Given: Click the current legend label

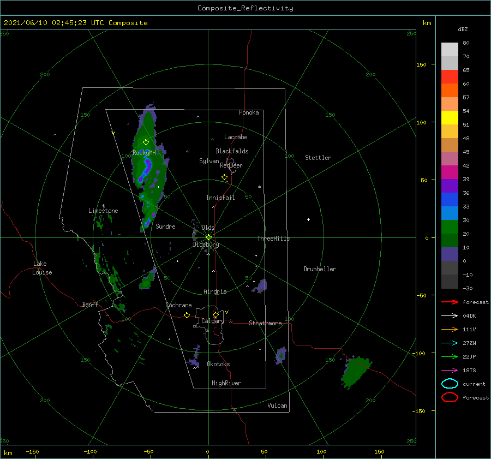Looking at the screenshot, I should [x=474, y=384].
